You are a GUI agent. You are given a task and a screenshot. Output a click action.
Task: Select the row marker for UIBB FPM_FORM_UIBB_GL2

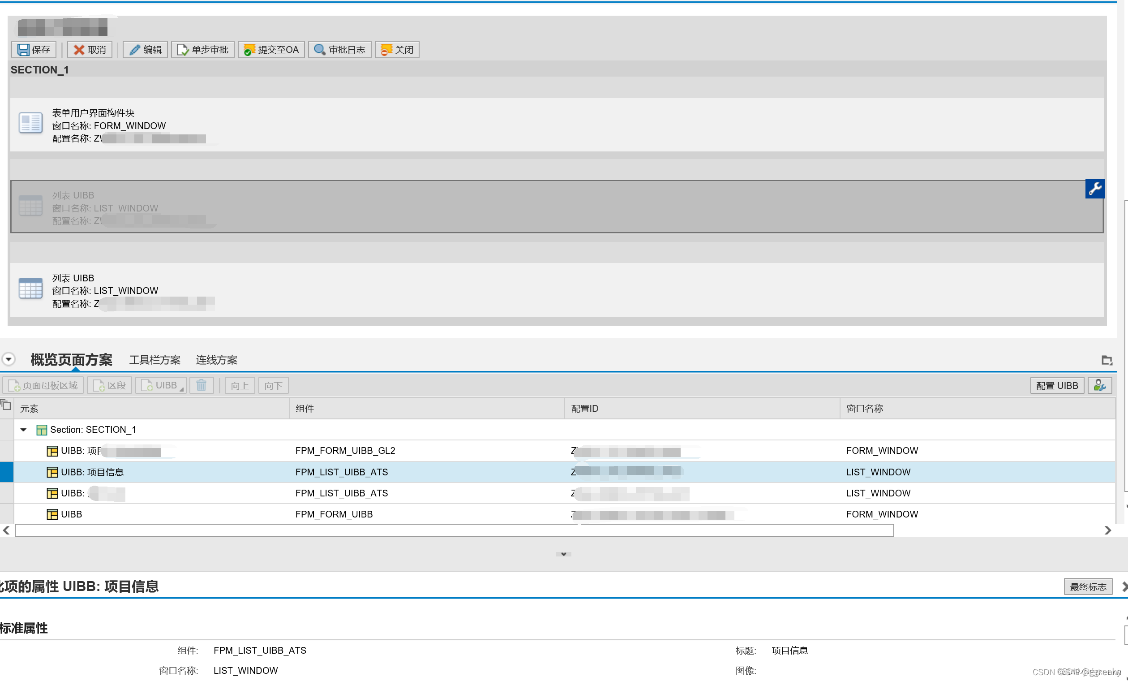(x=6, y=451)
